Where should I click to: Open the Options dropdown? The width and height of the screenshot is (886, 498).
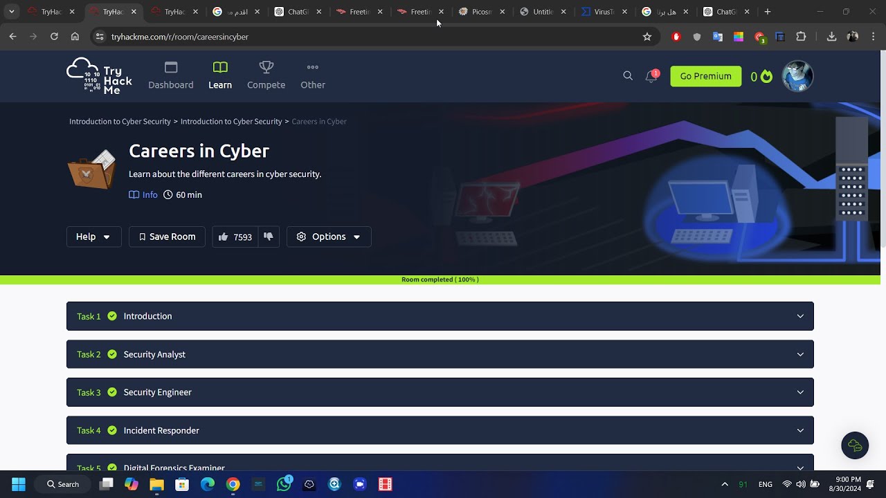pyautogui.click(x=329, y=237)
